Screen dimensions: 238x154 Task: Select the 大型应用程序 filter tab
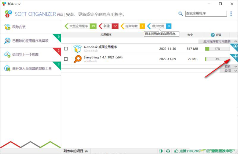click(x=80, y=26)
